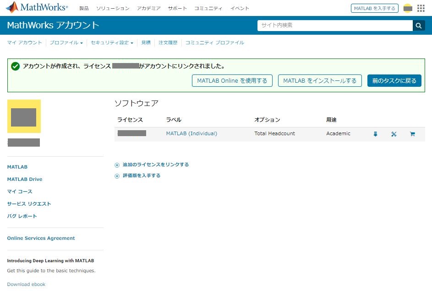The width and height of the screenshot is (432, 291).
Task: Click the plus icon beside 評価版を入手する
Action: click(x=117, y=176)
